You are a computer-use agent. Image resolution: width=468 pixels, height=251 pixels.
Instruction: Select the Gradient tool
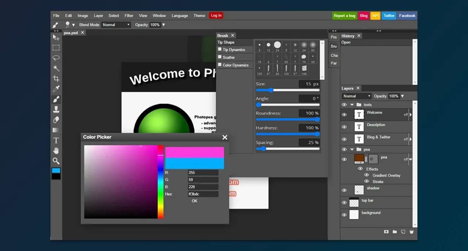(56, 130)
